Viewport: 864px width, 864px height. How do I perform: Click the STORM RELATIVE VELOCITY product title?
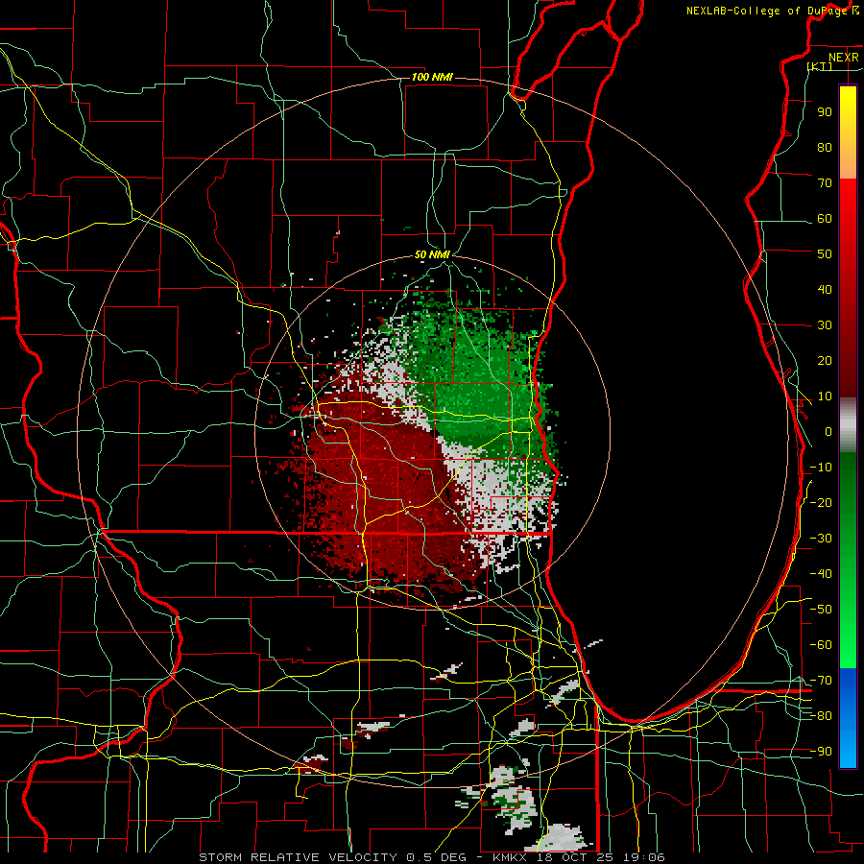297,857
